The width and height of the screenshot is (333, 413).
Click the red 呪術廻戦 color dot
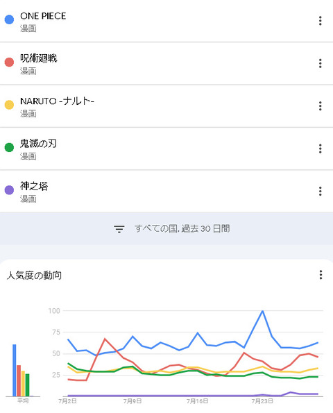(9, 62)
